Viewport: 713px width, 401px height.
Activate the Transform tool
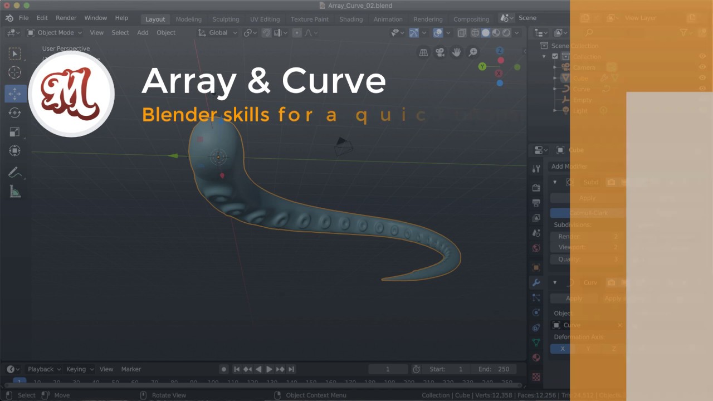click(x=15, y=151)
